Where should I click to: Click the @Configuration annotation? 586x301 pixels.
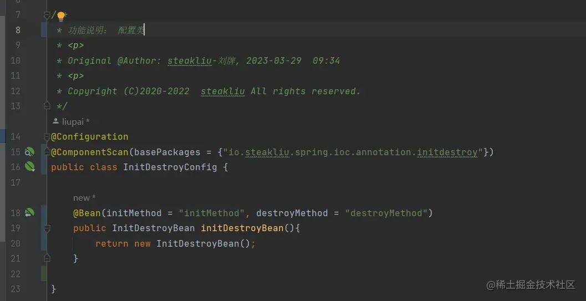(90, 137)
